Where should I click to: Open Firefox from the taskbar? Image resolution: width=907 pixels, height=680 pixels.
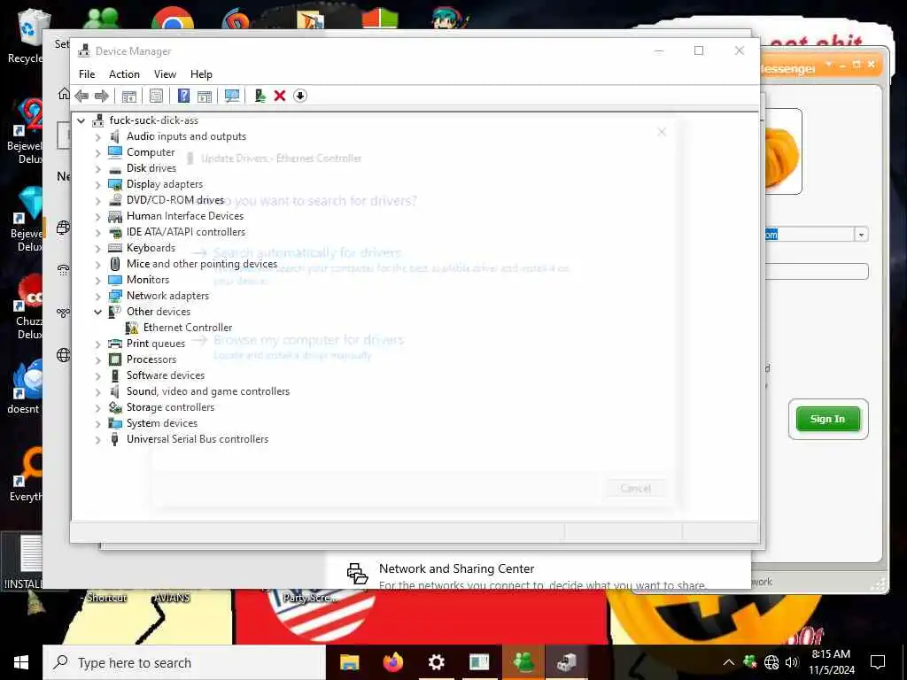(392, 662)
